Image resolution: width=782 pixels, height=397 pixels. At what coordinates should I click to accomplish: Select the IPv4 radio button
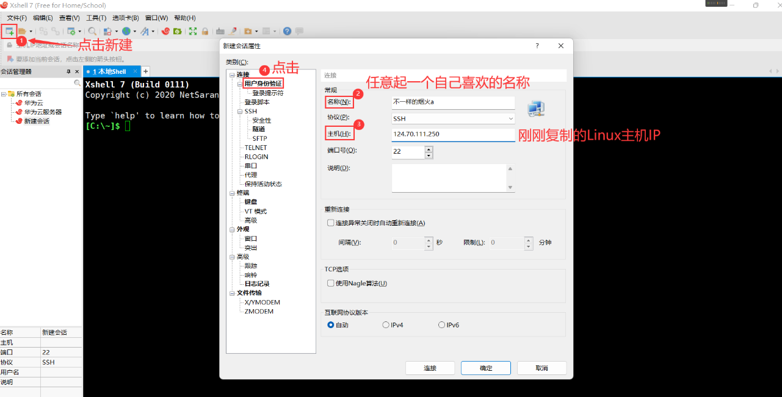[386, 325]
